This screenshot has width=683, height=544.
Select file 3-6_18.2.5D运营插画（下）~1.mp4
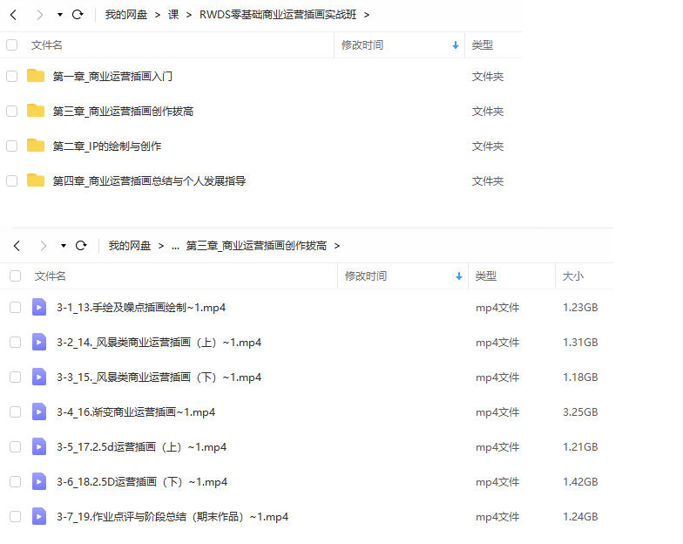[x=142, y=481]
